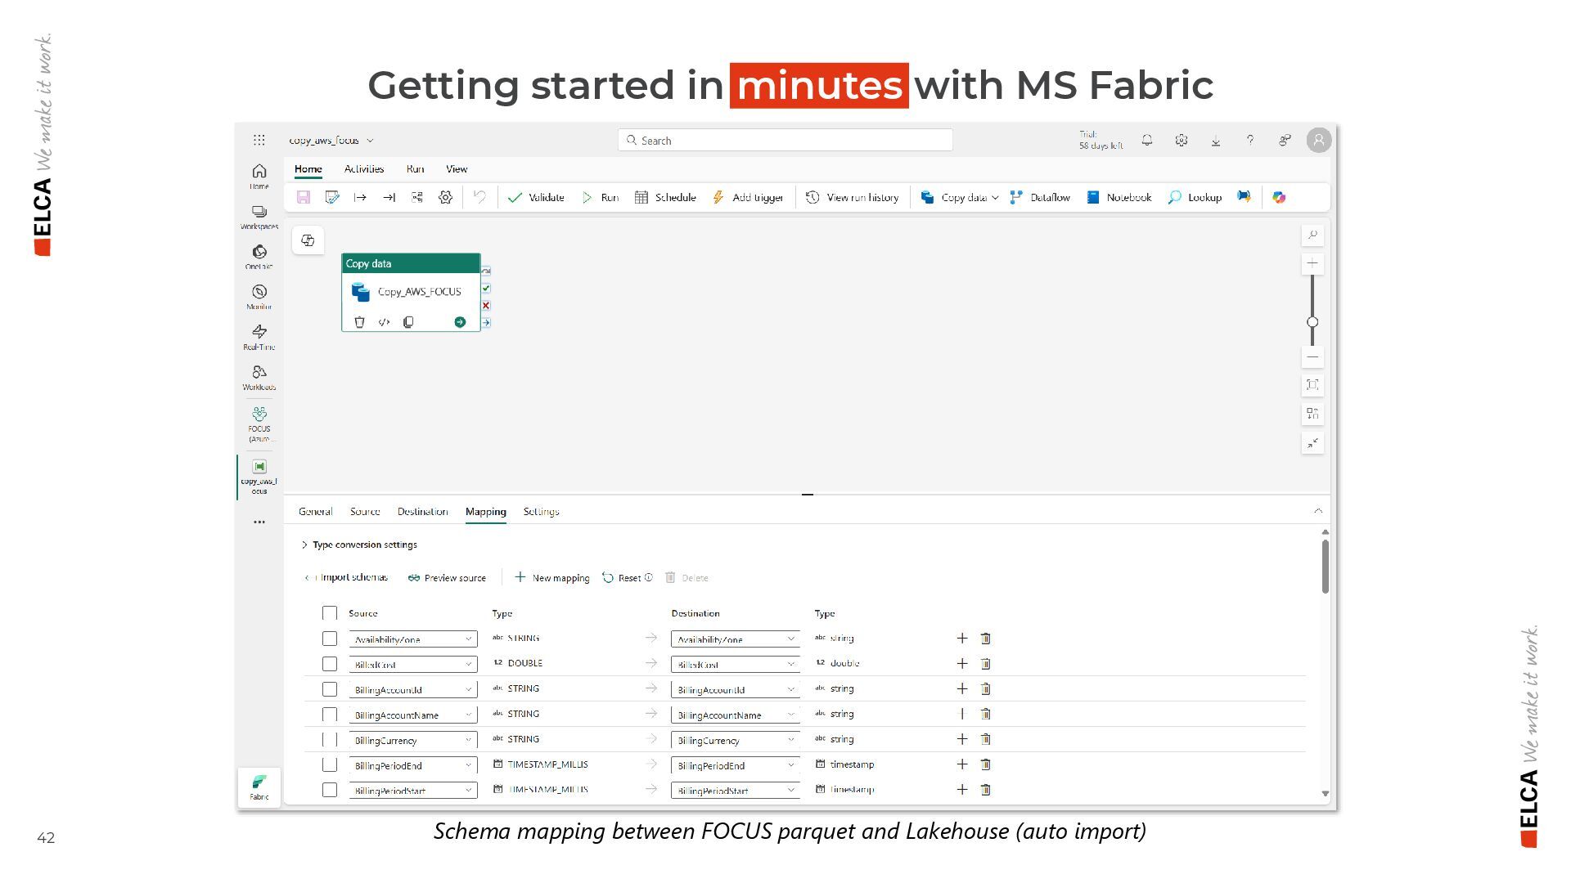The height and width of the screenshot is (883, 1571).
Task: Check the BillingAccountId row checkbox
Action: pyautogui.click(x=330, y=689)
